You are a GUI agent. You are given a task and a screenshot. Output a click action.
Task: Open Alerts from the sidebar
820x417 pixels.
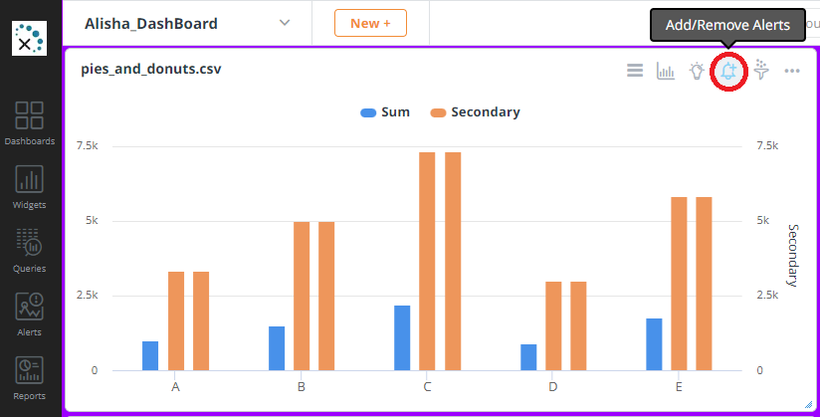point(30,313)
